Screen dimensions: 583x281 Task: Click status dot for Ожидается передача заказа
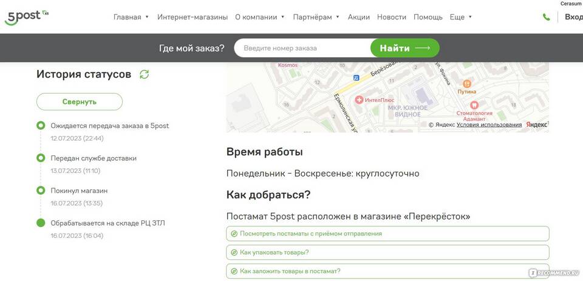(41, 126)
